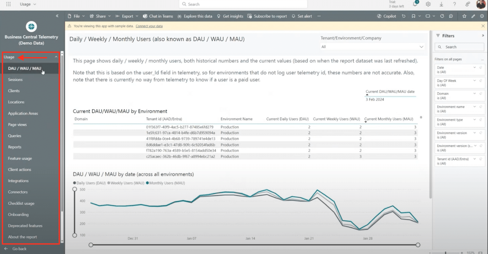The height and width of the screenshot is (254, 488).
Task: Open Copilot in the toolbar
Action: pos(387,16)
